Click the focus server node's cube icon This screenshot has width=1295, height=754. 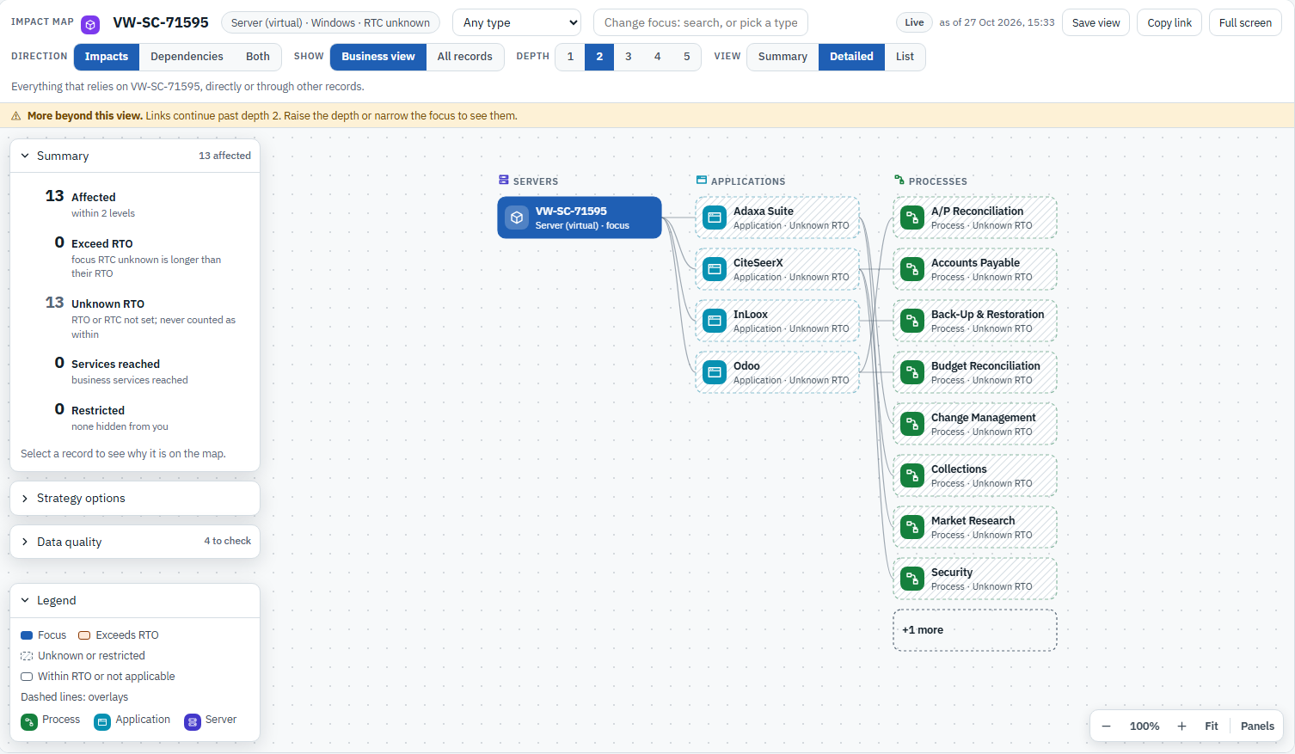click(517, 218)
